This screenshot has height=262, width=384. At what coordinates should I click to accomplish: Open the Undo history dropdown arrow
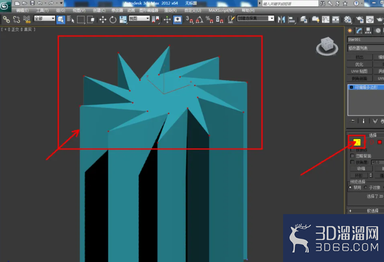coord(45,3)
